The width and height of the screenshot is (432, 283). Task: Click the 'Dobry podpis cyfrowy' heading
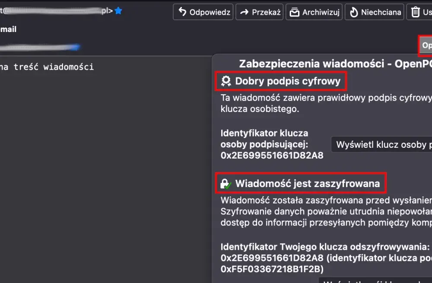(x=288, y=81)
